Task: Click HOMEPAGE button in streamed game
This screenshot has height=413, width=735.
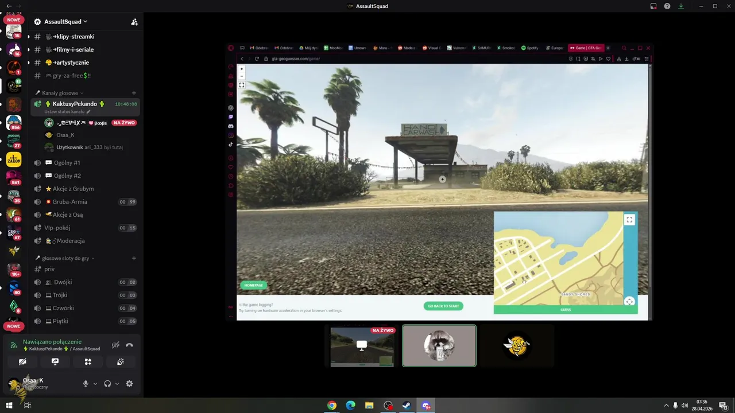Action: point(253,285)
